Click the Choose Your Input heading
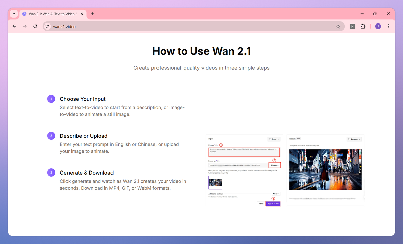The height and width of the screenshot is (244, 403). click(83, 99)
